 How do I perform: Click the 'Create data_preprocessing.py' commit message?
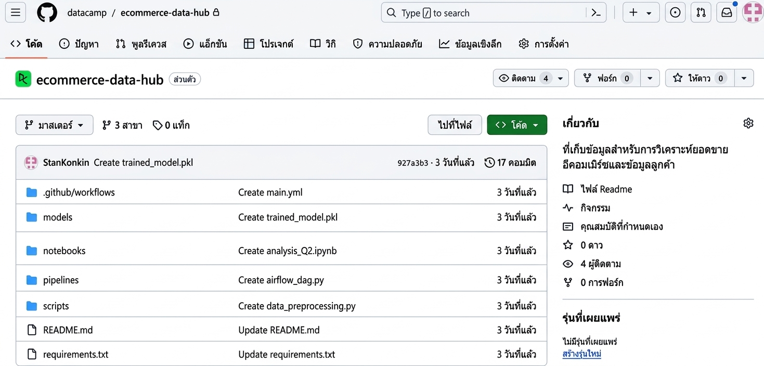(x=296, y=306)
